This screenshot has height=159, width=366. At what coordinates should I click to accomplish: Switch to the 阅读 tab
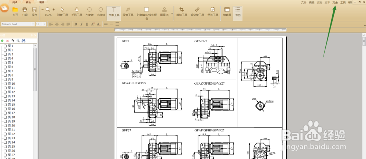coord(15,2)
